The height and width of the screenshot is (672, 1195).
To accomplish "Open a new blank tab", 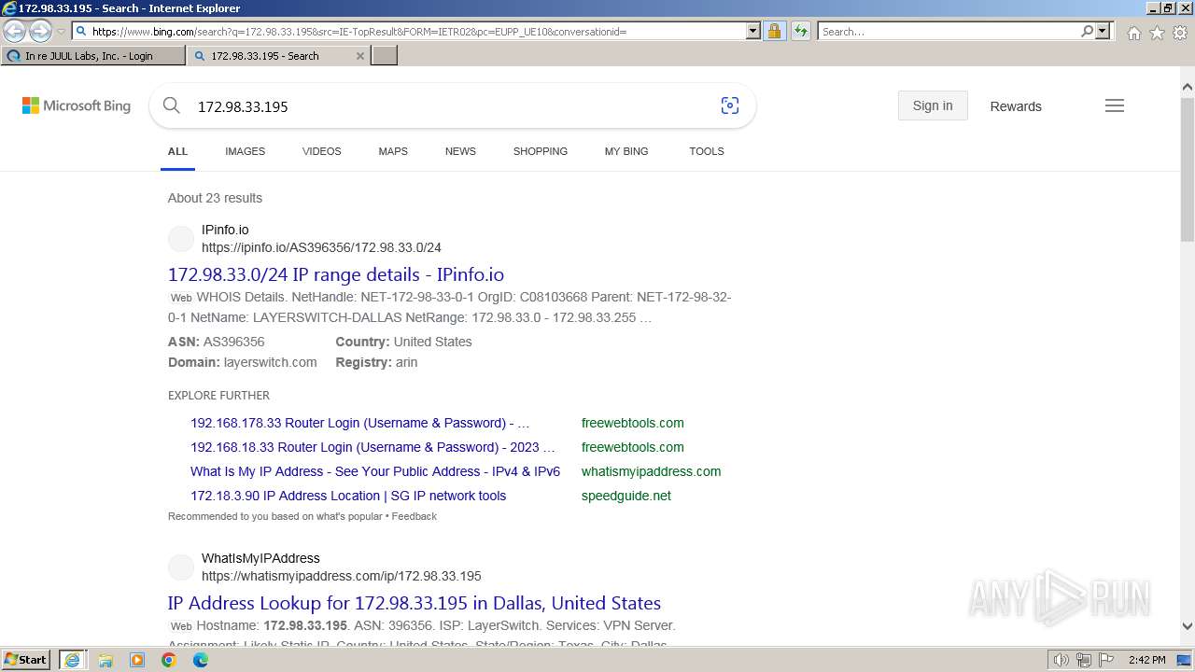I will [385, 56].
